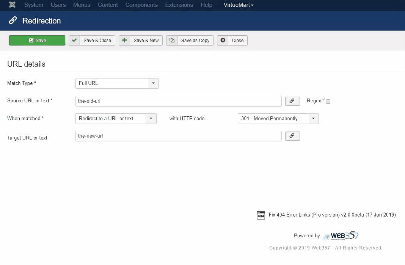Open the System menu
The height and width of the screenshot is (265, 405).
34,5
